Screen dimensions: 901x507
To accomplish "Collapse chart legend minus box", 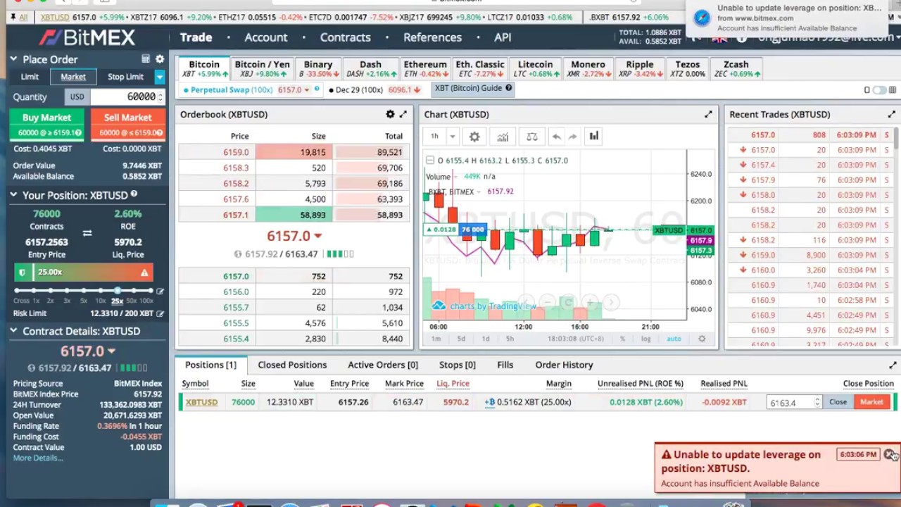I will (430, 161).
